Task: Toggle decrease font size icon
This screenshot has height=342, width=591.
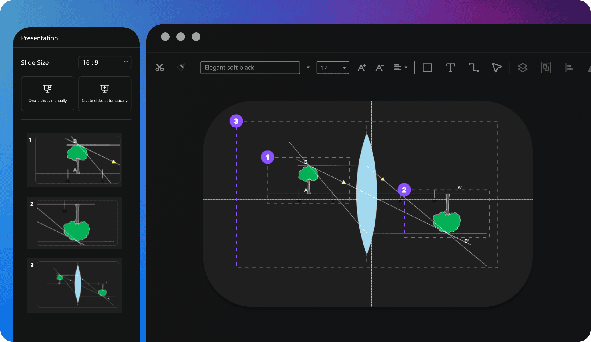Action: tap(379, 67)
